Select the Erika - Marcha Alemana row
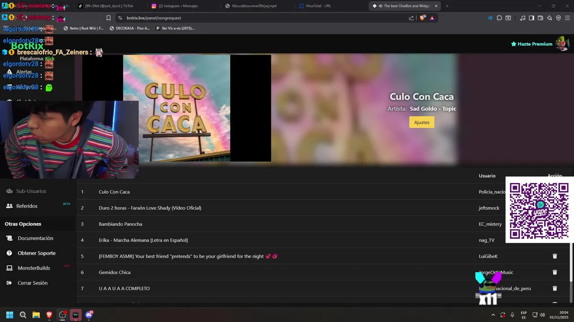The height and width of the screenshot is (322, 574). (323, 240)
